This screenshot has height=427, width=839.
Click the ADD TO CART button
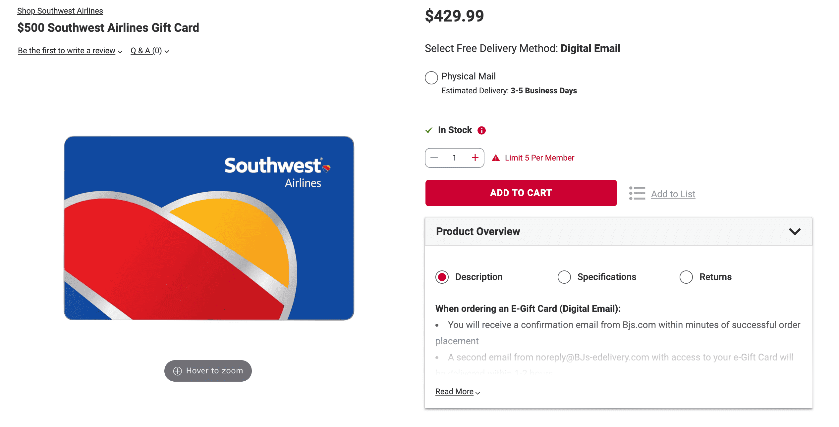coord(521,193)
